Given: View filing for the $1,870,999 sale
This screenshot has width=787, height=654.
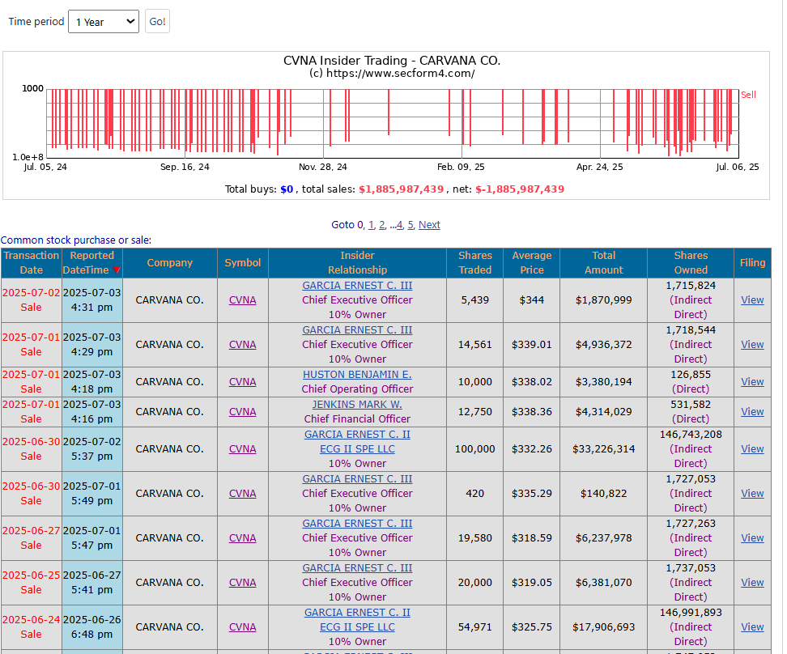Looking at the screenshot, I should 752,300.
